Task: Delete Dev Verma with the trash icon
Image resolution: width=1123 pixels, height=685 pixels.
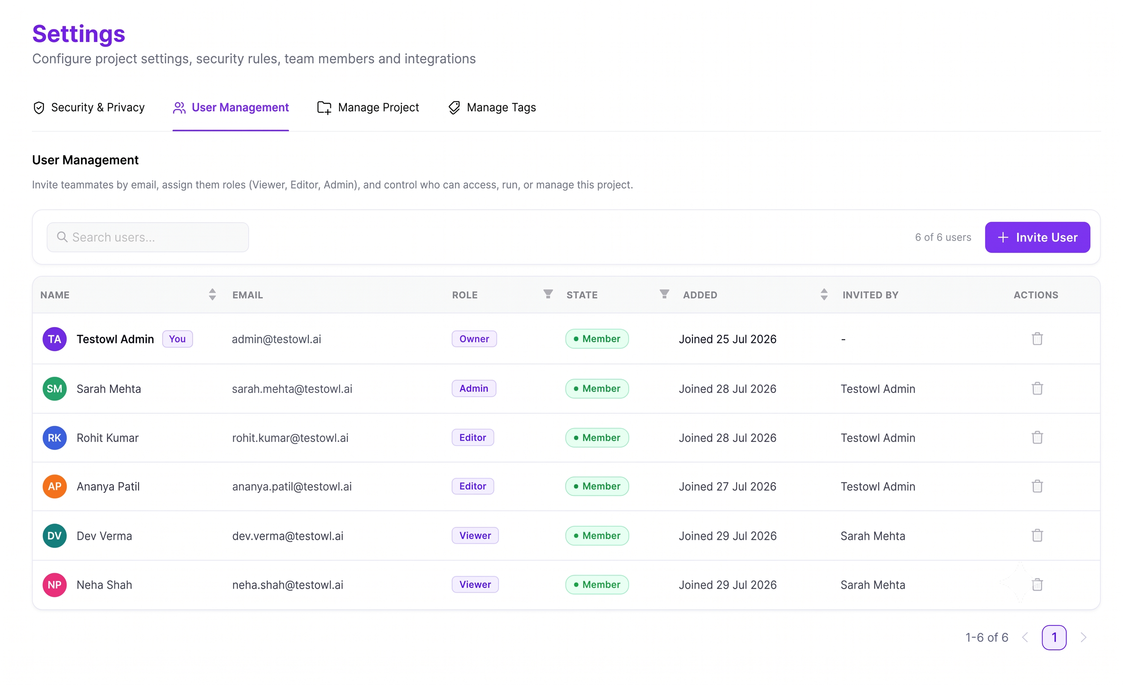Action: (1037, 536)
